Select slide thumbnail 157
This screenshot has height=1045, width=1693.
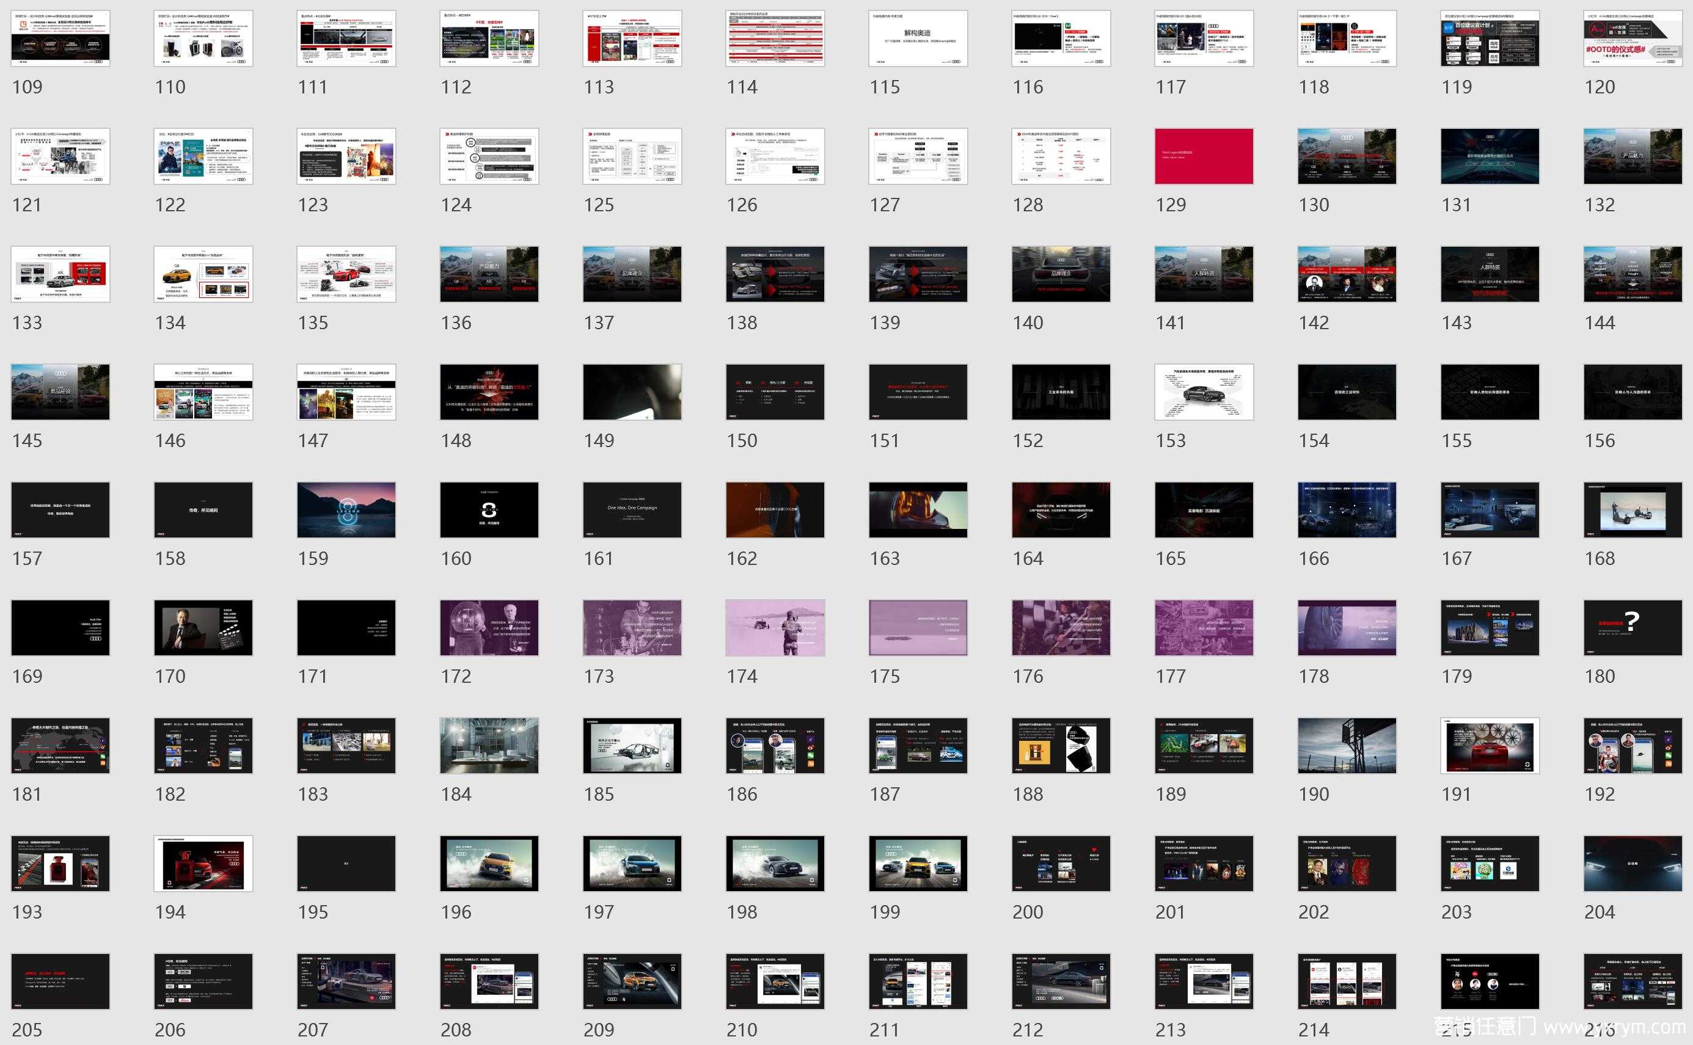click(x=60, y=510)
